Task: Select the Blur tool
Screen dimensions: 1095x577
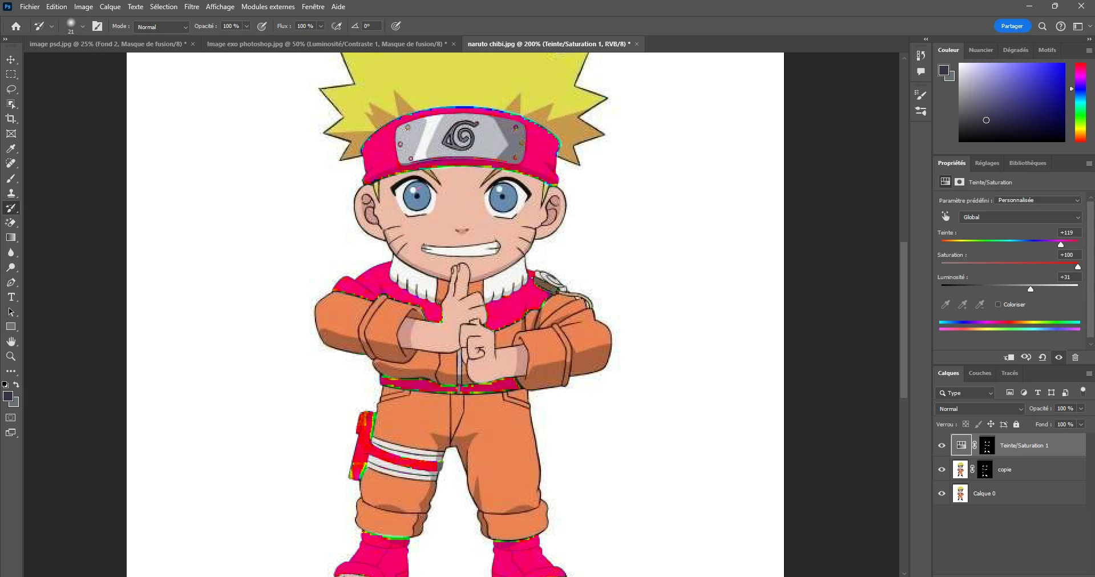Action: click(11, 253)
